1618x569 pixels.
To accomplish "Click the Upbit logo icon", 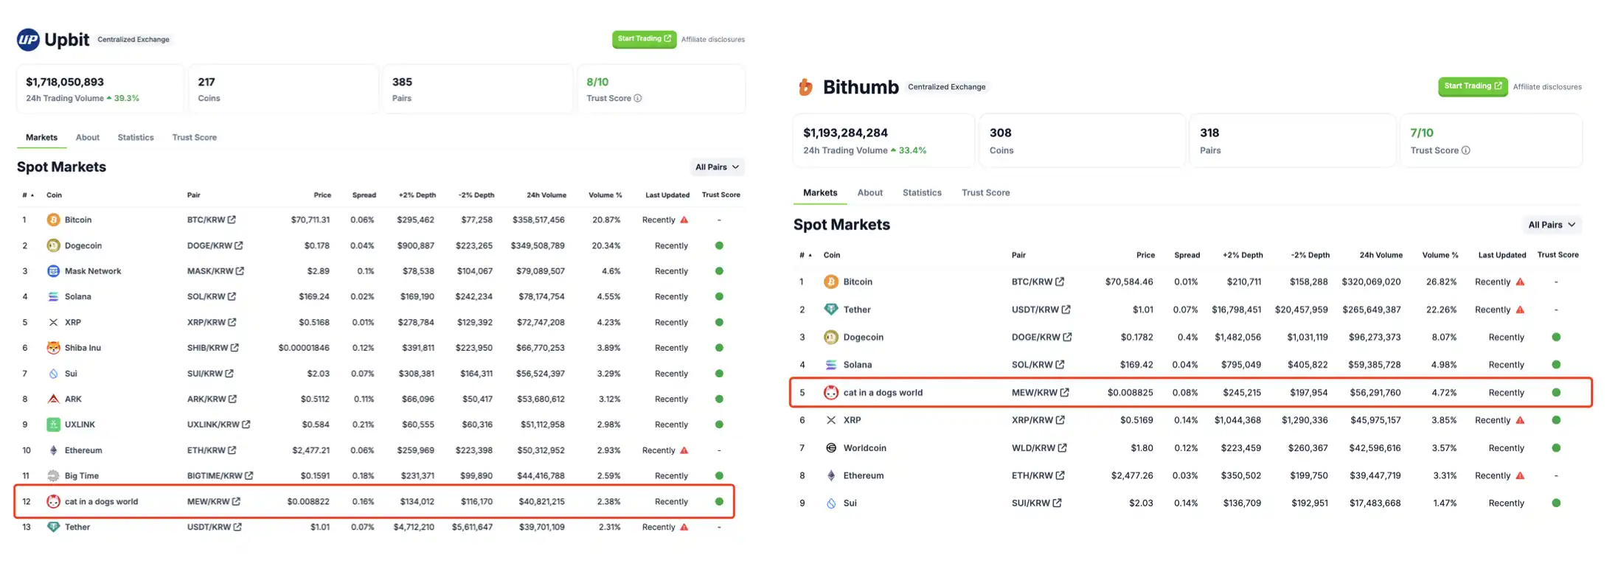I will [x=28, y=40].
